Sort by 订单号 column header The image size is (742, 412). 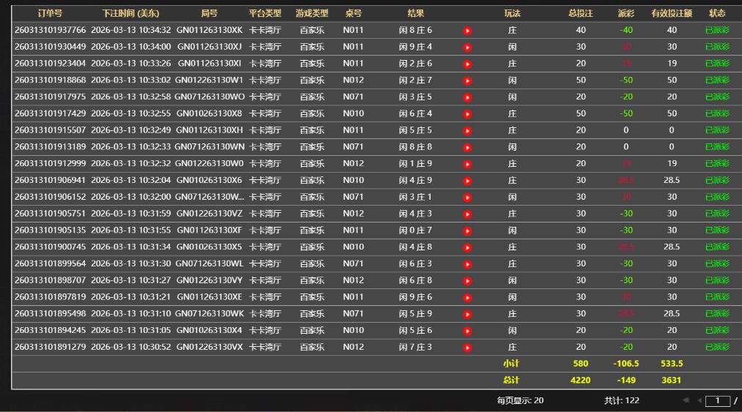tap(50, 13)
